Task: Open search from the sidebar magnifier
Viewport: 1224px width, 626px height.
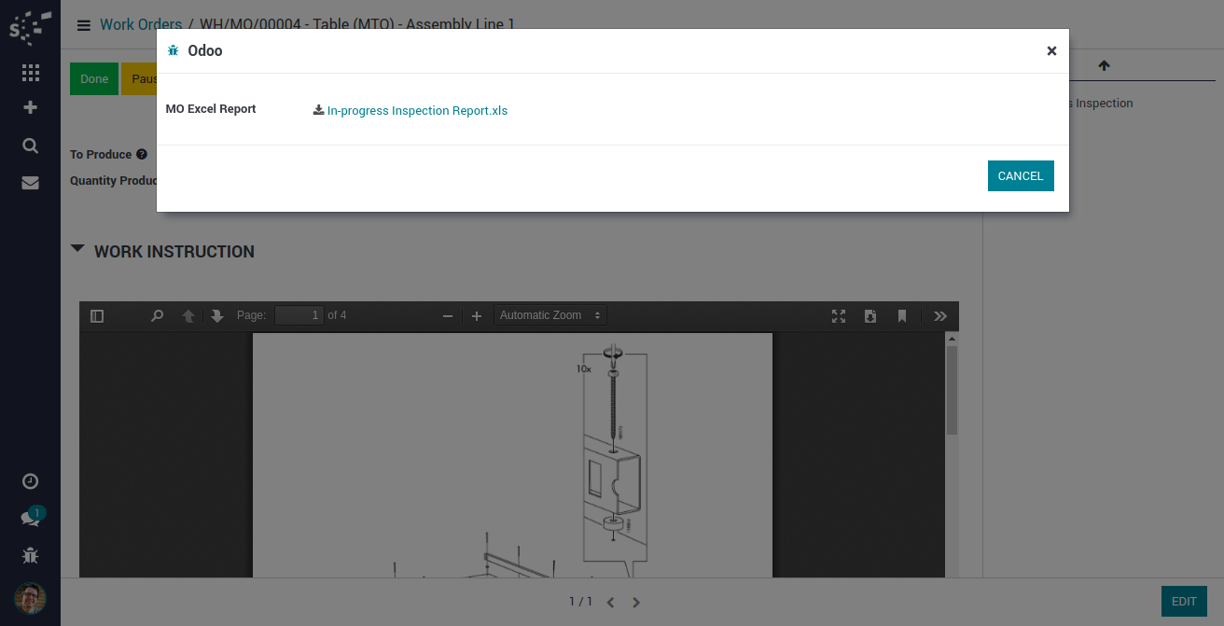Action: click(x=30, y=146)
